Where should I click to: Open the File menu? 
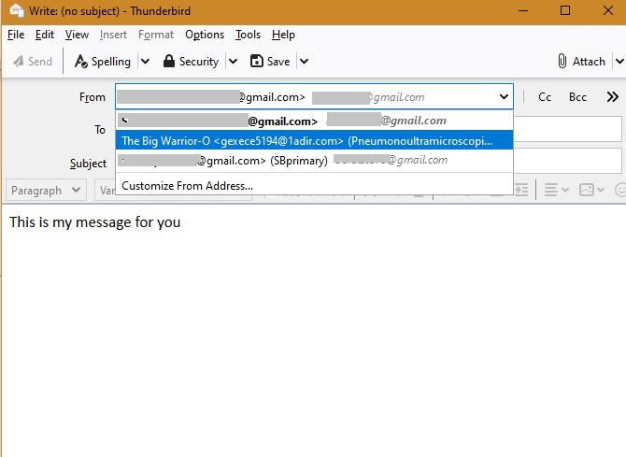16,35
